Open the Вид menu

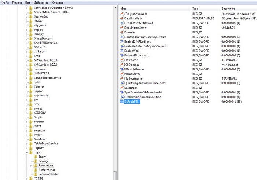[28, 3]
